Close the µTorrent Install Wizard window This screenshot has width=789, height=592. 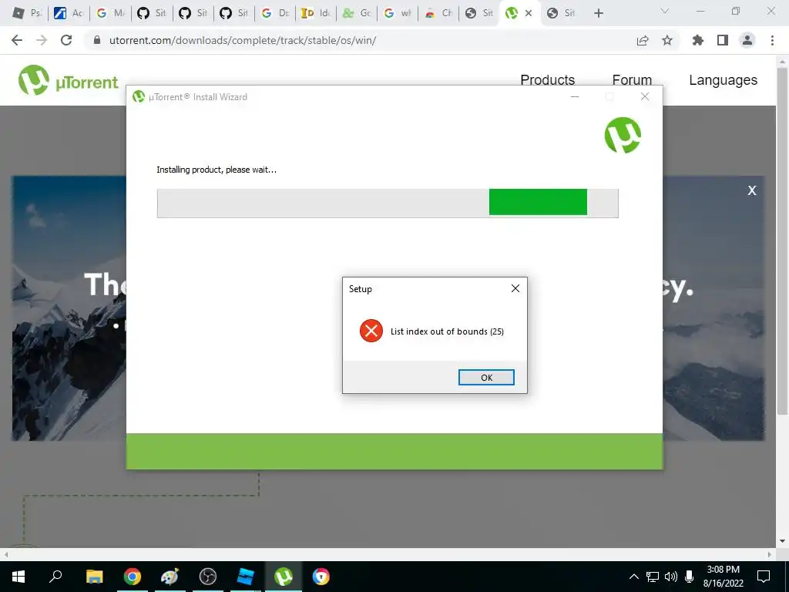645,96
